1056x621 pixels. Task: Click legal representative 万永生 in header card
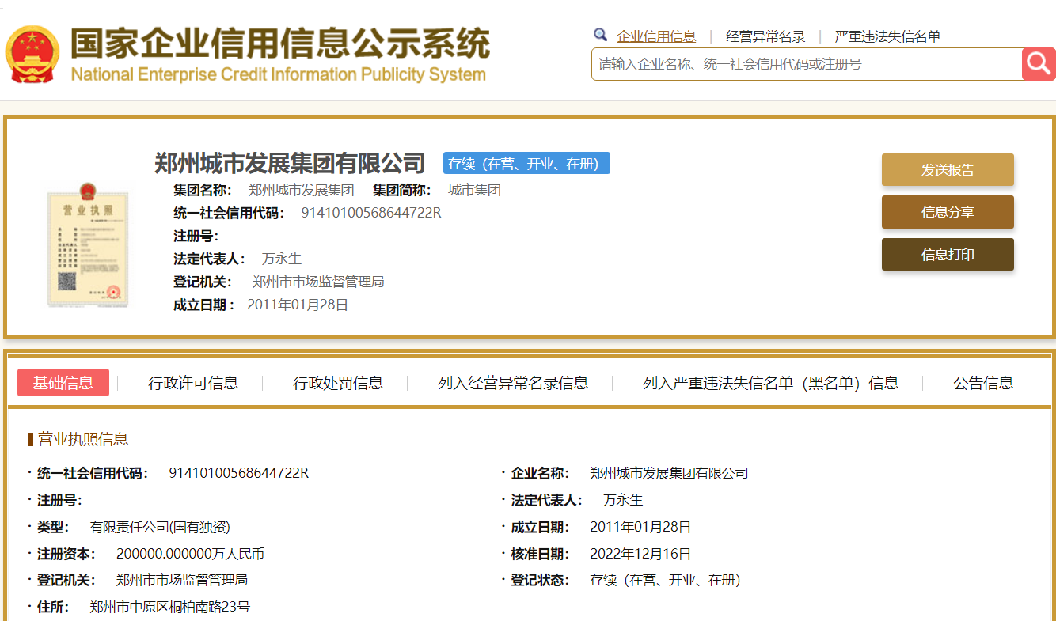tap(282, 259)
